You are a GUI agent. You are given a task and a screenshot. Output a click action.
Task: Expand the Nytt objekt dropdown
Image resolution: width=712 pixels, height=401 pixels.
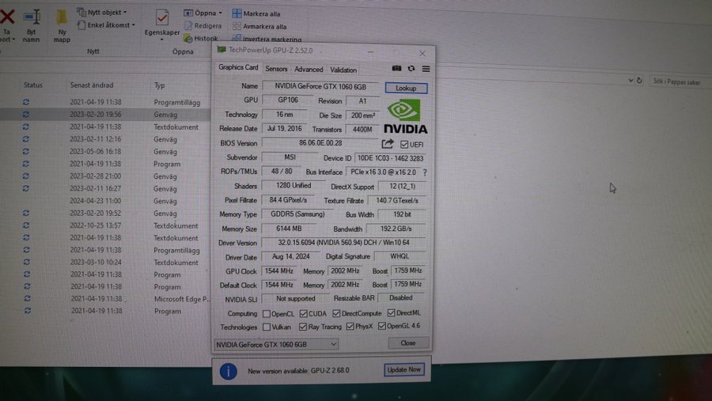(x=125, y=13)
